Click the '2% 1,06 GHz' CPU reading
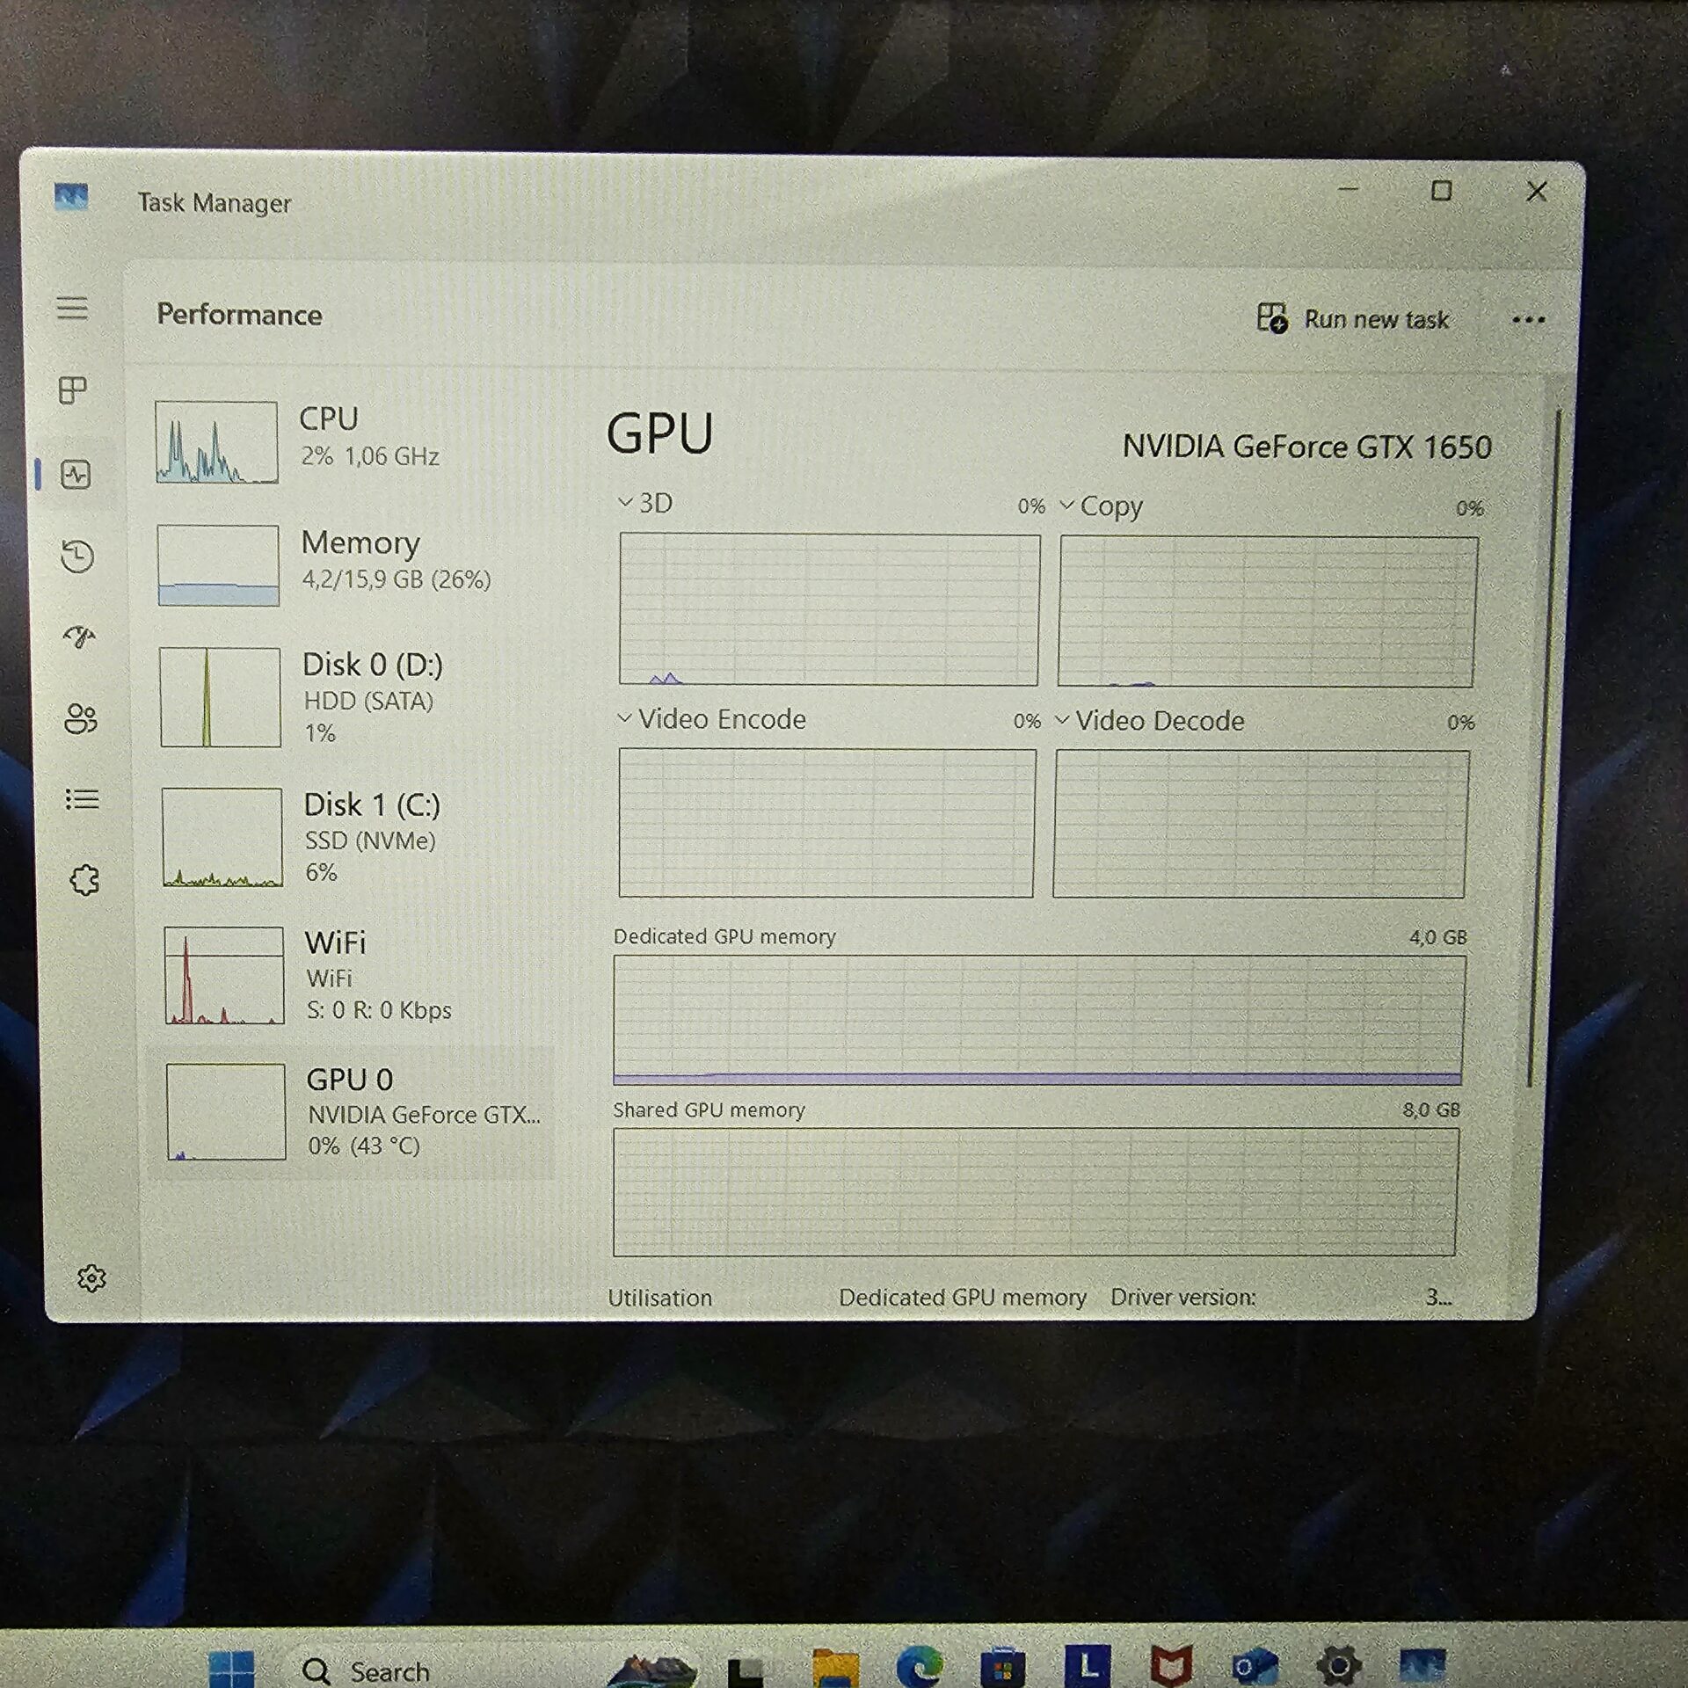 370,456
